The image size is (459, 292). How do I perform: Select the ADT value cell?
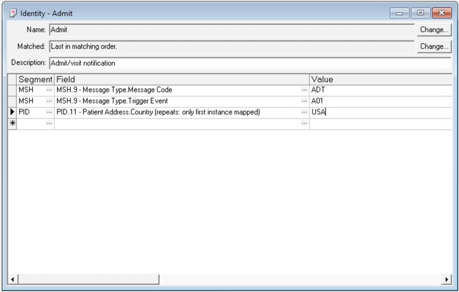tap(380, 90)
